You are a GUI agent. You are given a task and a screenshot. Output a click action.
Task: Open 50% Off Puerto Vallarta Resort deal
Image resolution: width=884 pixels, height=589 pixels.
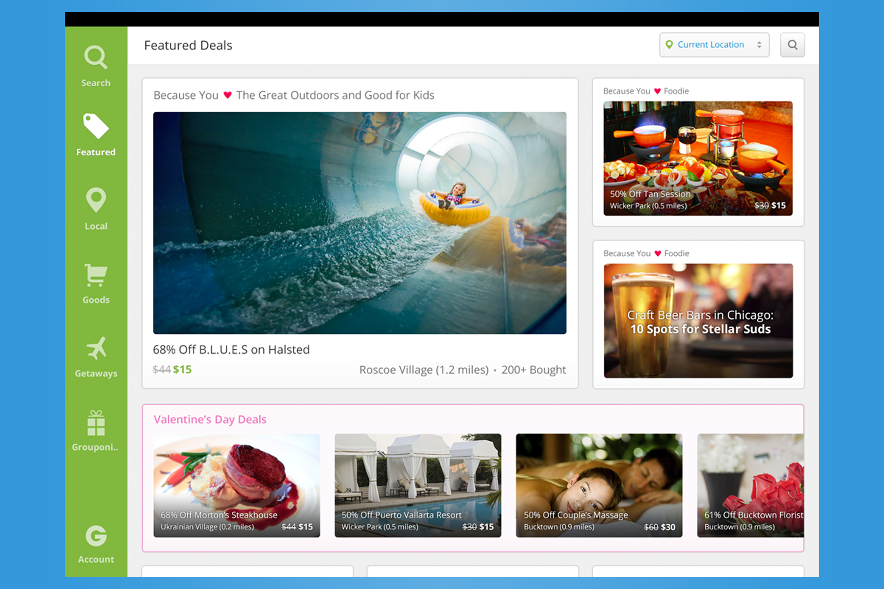[x=418, y=485]
